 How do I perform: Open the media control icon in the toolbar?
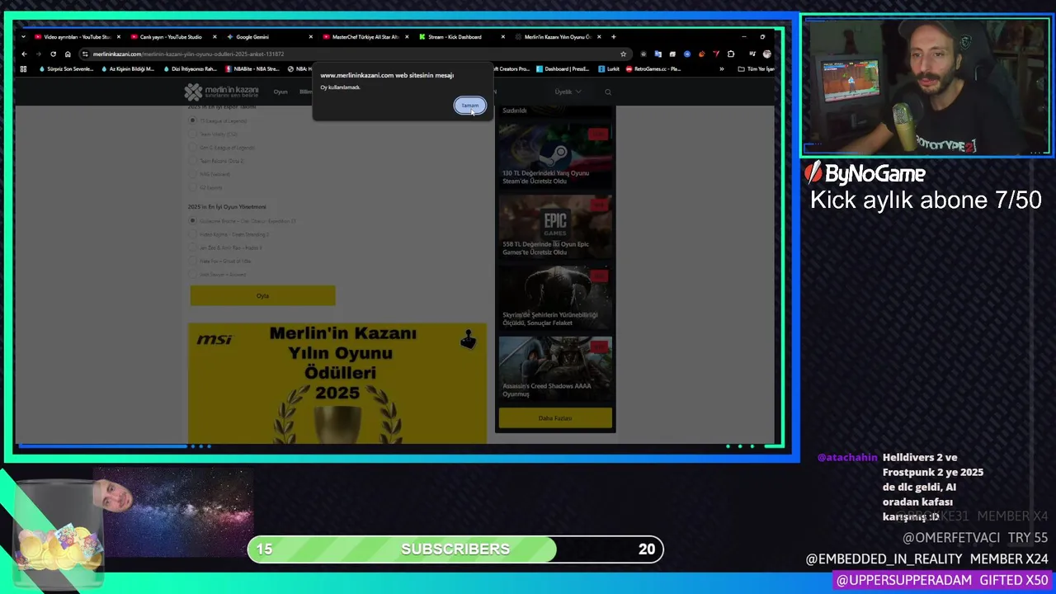coord(751,54)
